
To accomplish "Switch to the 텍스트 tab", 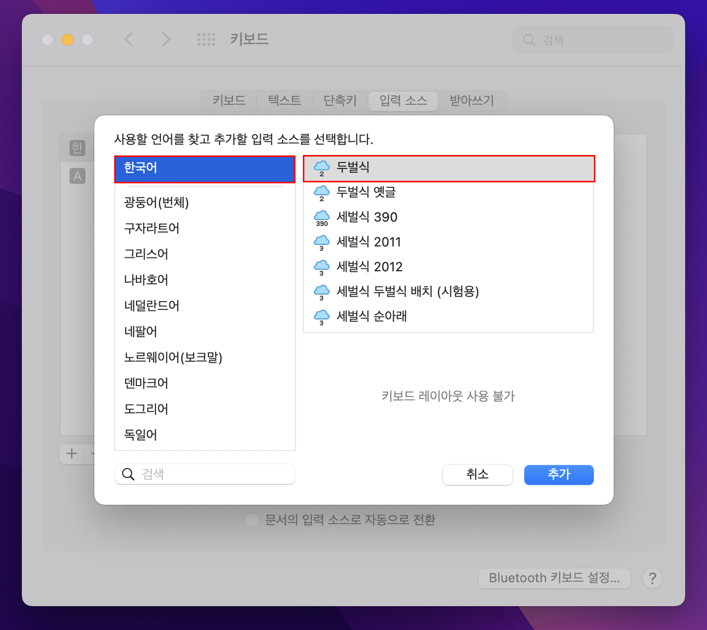I will click(x=284, y=101).
